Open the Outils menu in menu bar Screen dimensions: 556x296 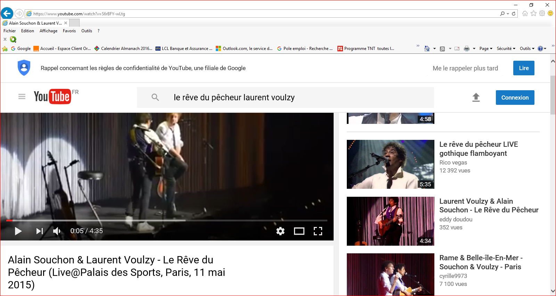87,31
